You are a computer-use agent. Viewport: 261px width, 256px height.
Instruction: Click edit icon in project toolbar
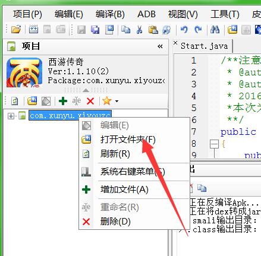46,101
